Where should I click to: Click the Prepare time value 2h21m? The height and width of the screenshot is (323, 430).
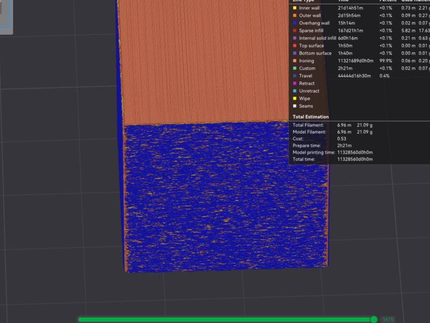[x=345, y=146]
